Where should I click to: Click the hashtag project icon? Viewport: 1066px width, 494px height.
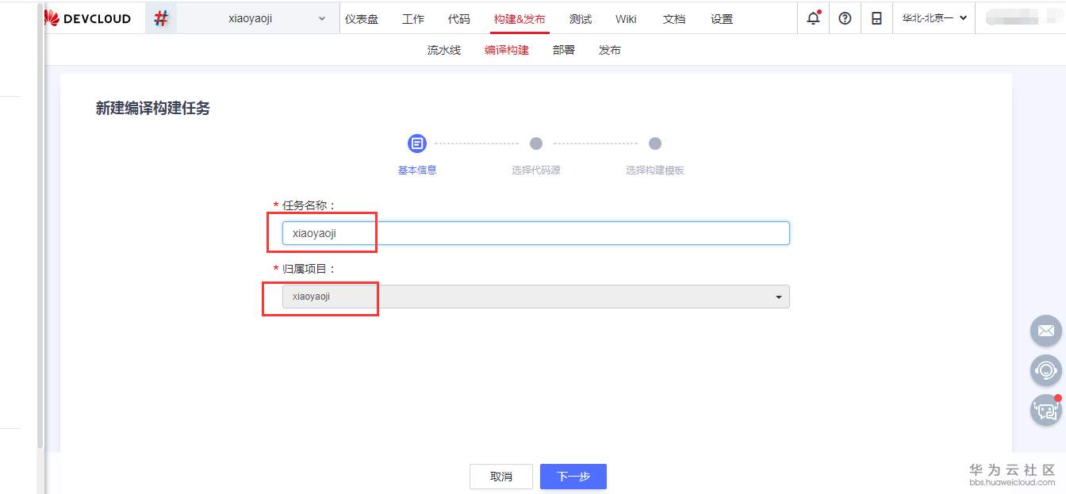(x=161, y=17)
